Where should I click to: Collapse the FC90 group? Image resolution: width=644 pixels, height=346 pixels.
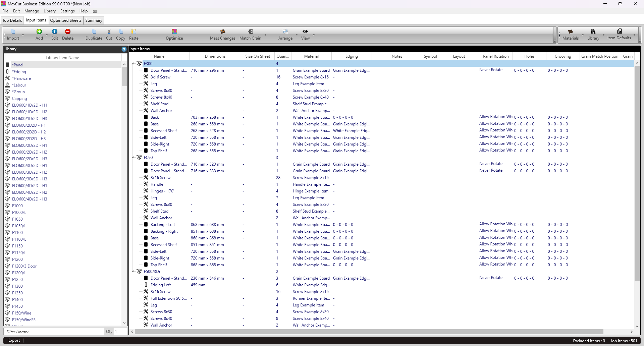pyautogui.click(x=133, y=157)
